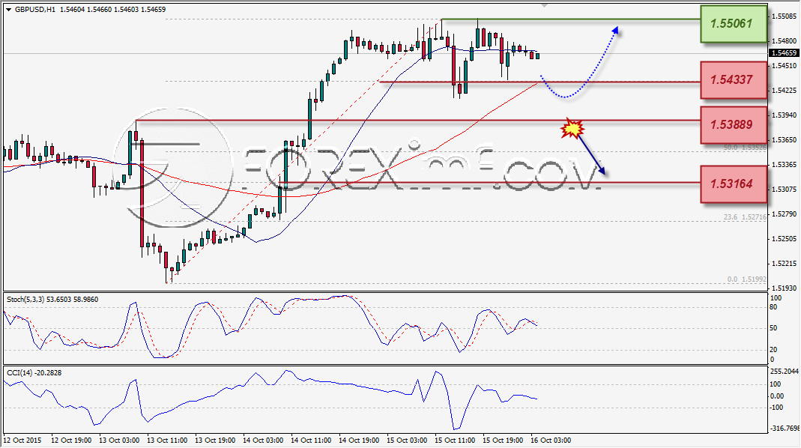Screen dimensions: 801x448
Task: Click the 50 level on Stochastic scale
Action: pyautogui.click(x=773, y=328)
